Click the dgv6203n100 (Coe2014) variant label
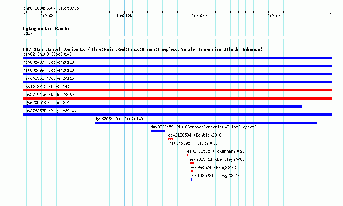Screen dimensions: 343x206 click(47, 54)
